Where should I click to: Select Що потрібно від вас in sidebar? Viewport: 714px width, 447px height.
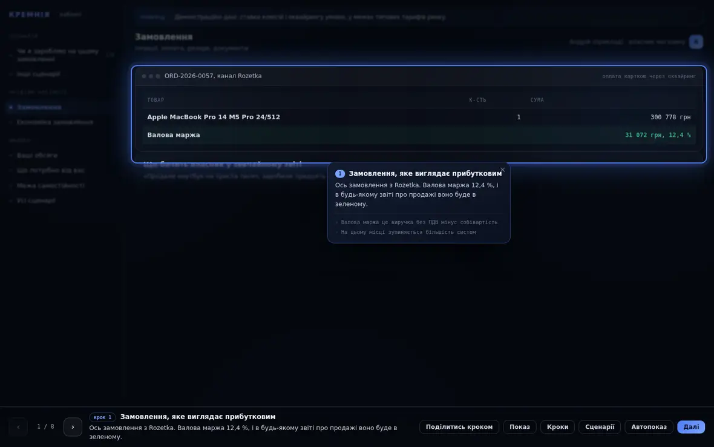51,170
